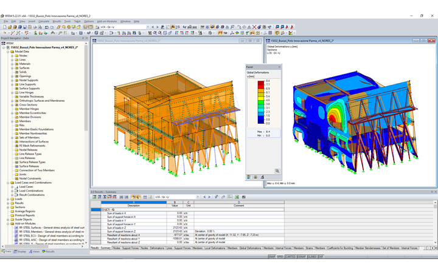The image size is (438, 273).
Task: Open load case dropdown in main toolbar
Action: coord(148,27)
